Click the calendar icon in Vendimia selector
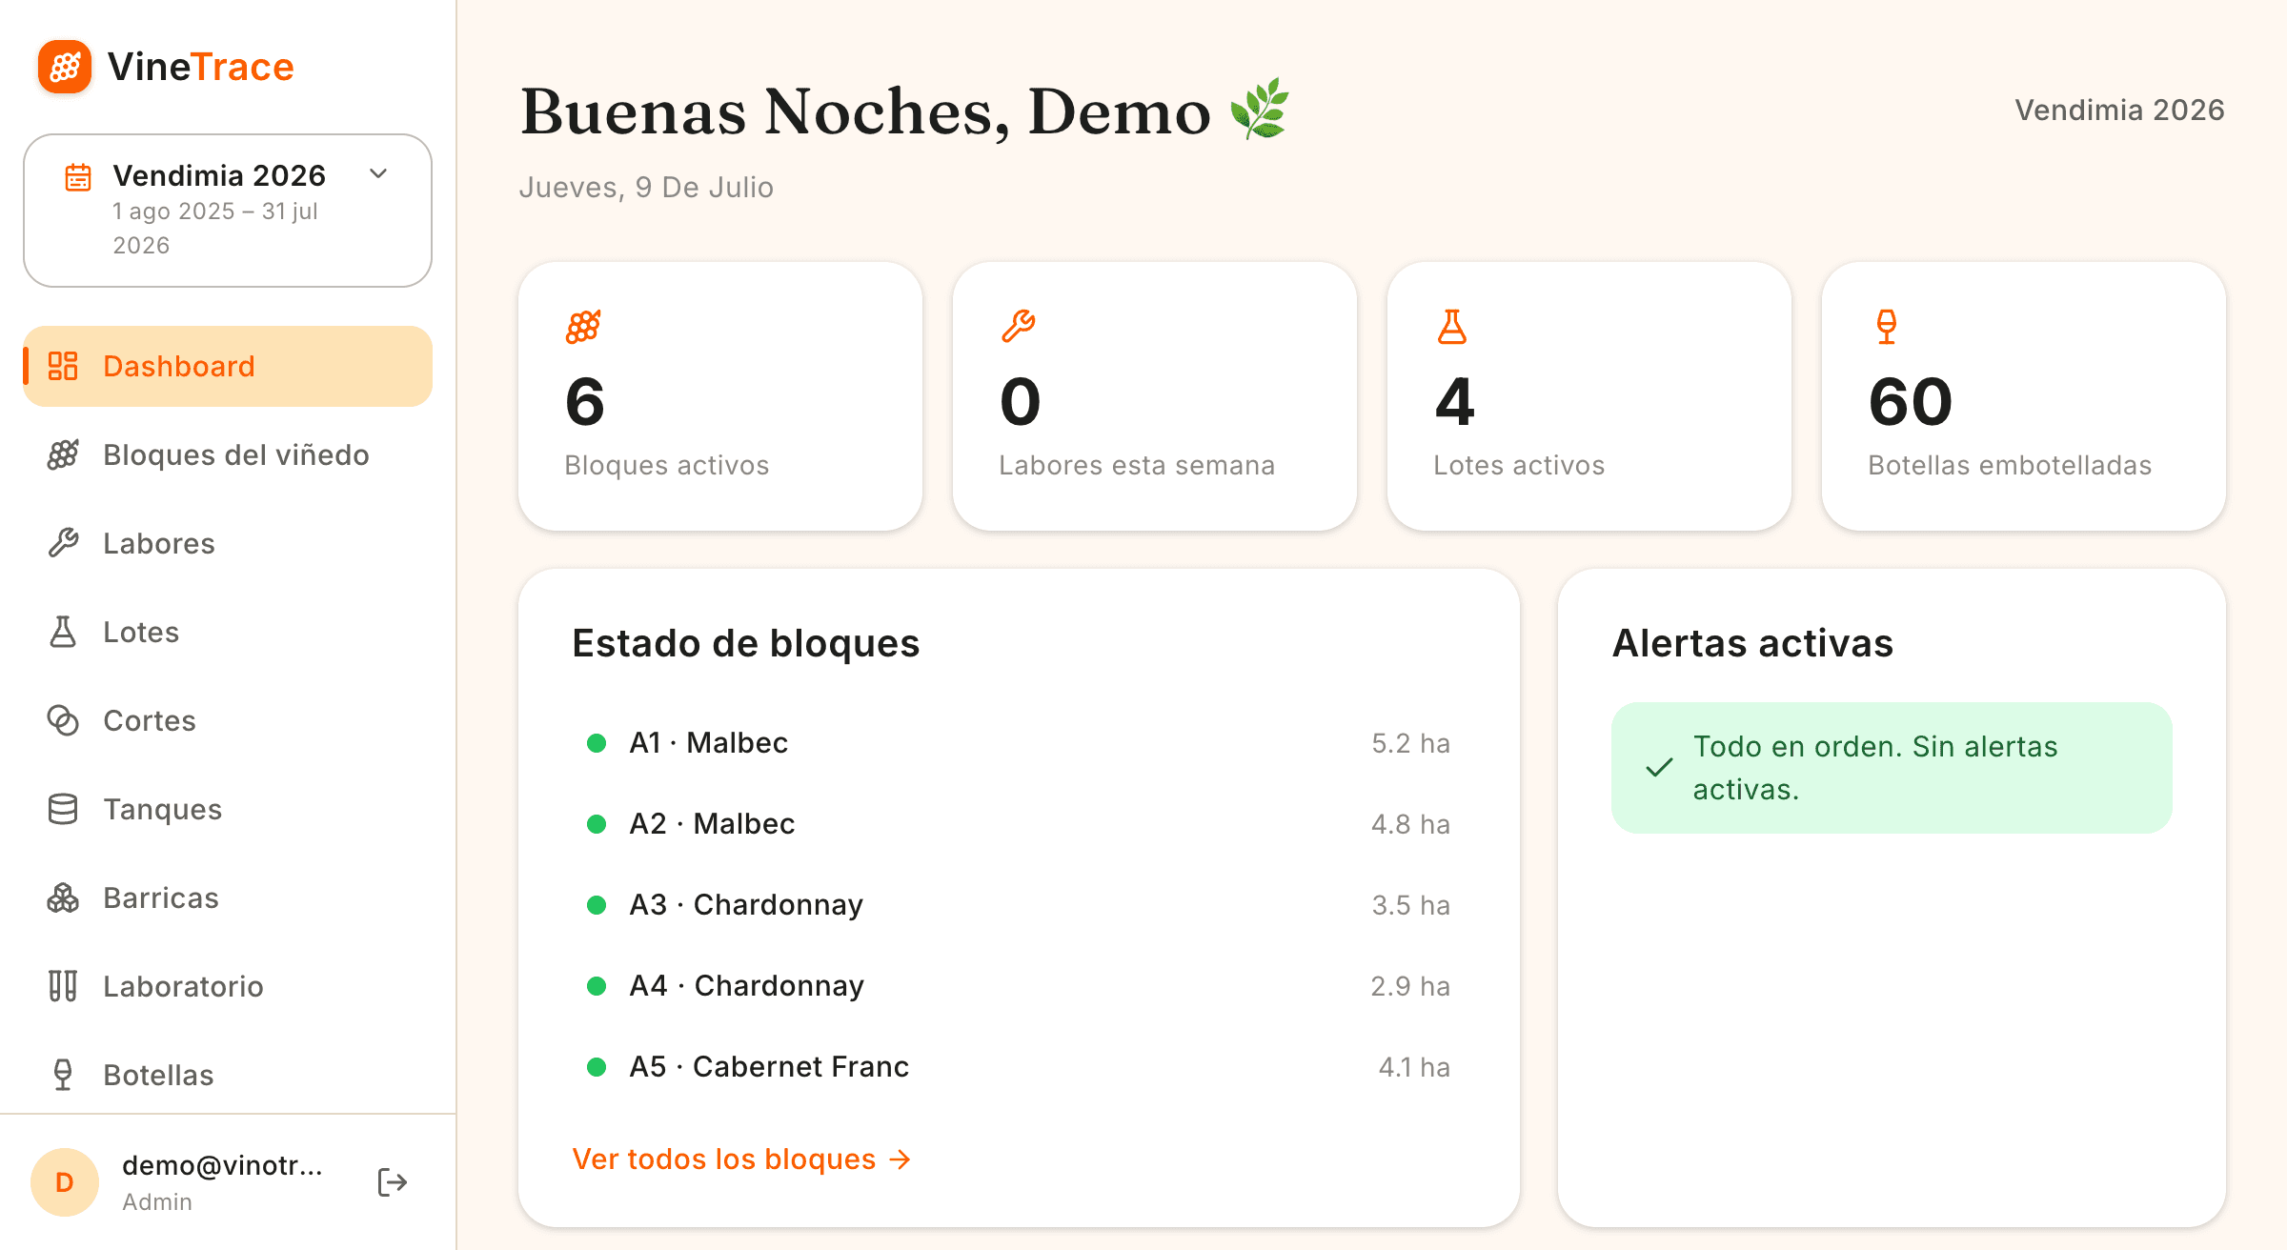The height and width of the screenshot is (1250, 2287). (78, 177)
